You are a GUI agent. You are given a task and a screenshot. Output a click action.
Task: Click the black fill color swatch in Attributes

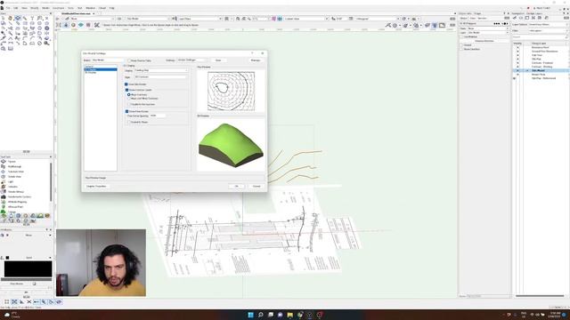point(28,268)
